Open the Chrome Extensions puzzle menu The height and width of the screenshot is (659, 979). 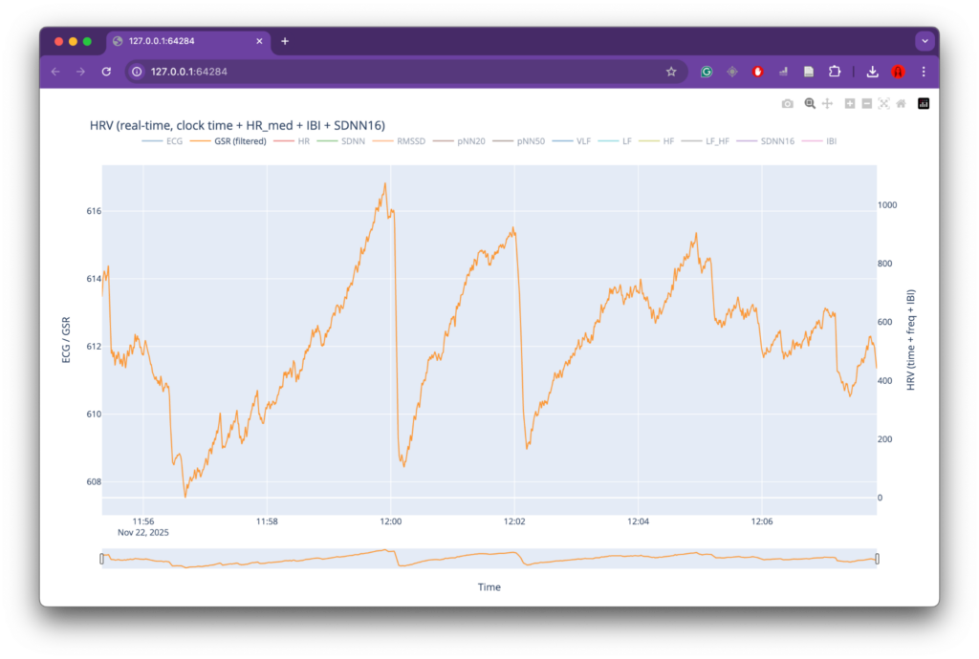(x=835, y=72)
